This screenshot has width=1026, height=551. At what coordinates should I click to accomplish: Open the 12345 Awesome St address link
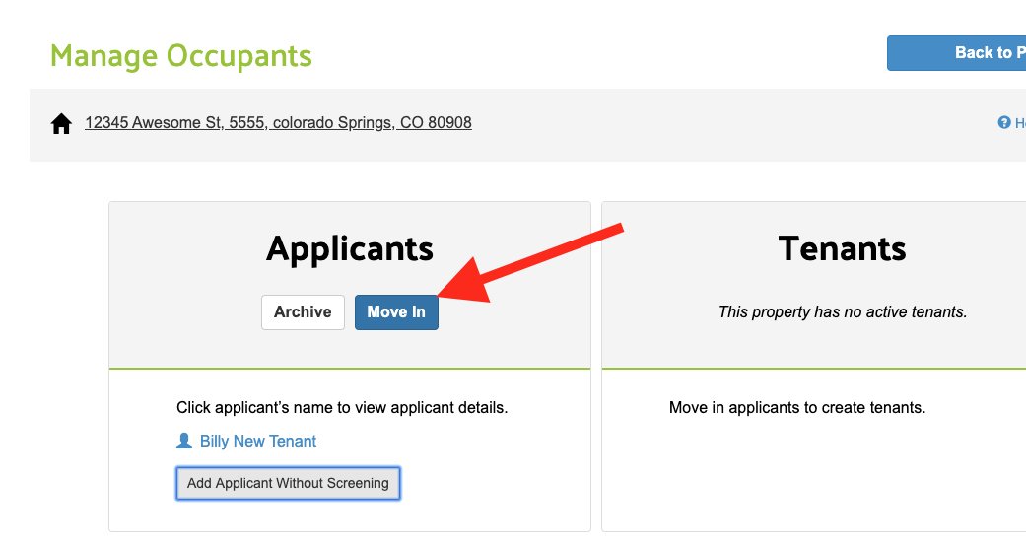pyautogui.click(x=278, y=123)
